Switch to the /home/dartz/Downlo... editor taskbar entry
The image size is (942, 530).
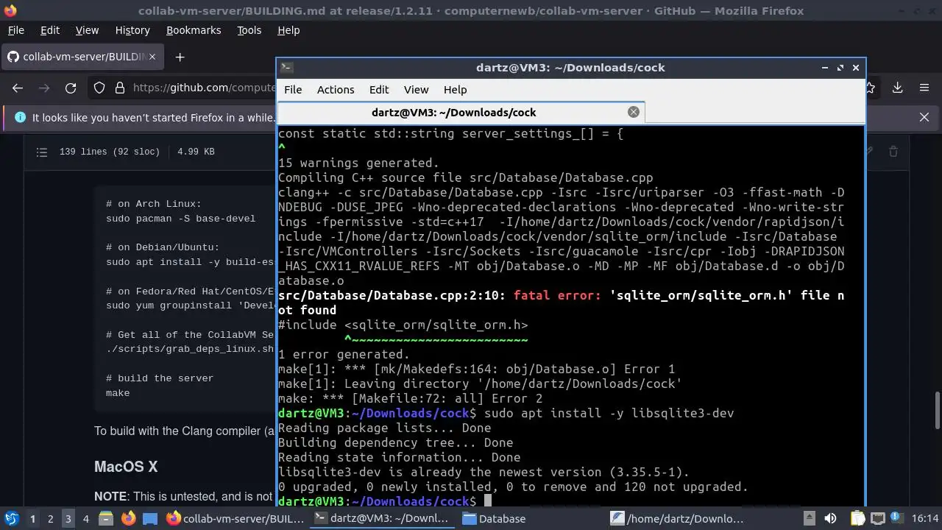[679, 518]
